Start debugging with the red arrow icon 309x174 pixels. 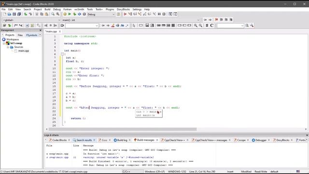tap(125, 14)
